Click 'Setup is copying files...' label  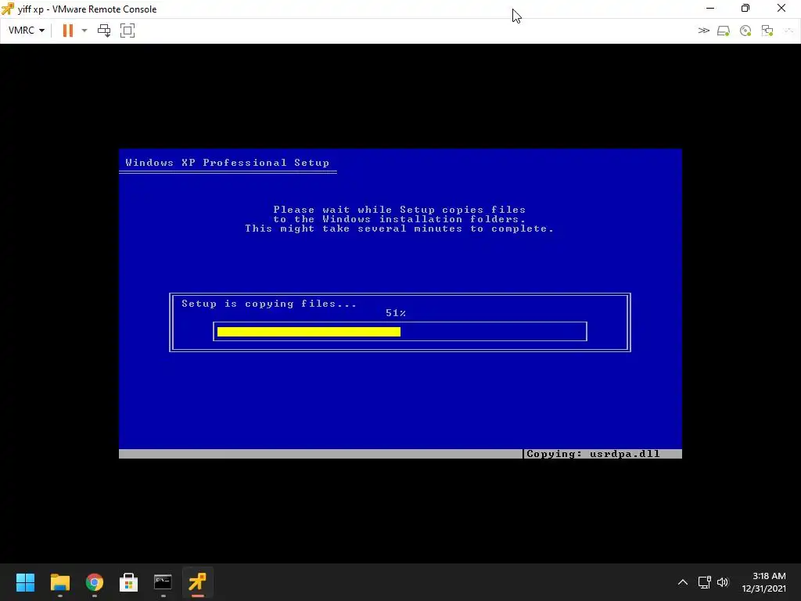269,304
